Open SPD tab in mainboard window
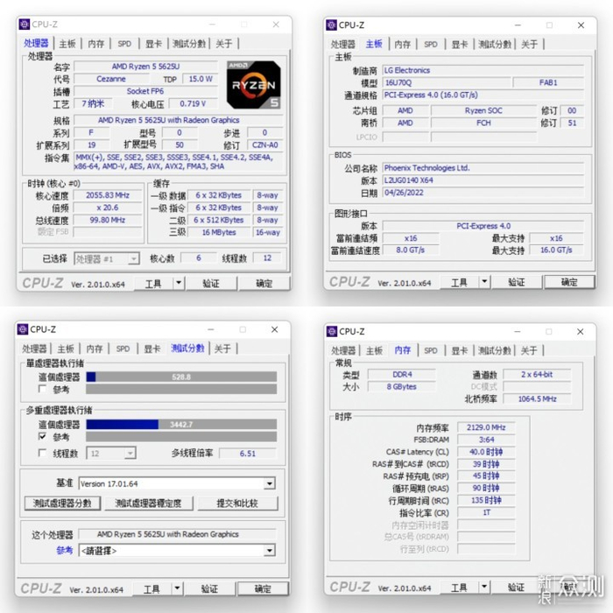Viewport: 613px width, 613px height. pyautogui.click(x=431, y=44)
